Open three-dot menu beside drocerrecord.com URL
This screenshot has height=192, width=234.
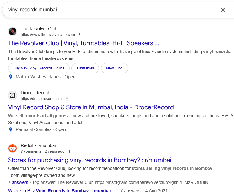[67, 99]
